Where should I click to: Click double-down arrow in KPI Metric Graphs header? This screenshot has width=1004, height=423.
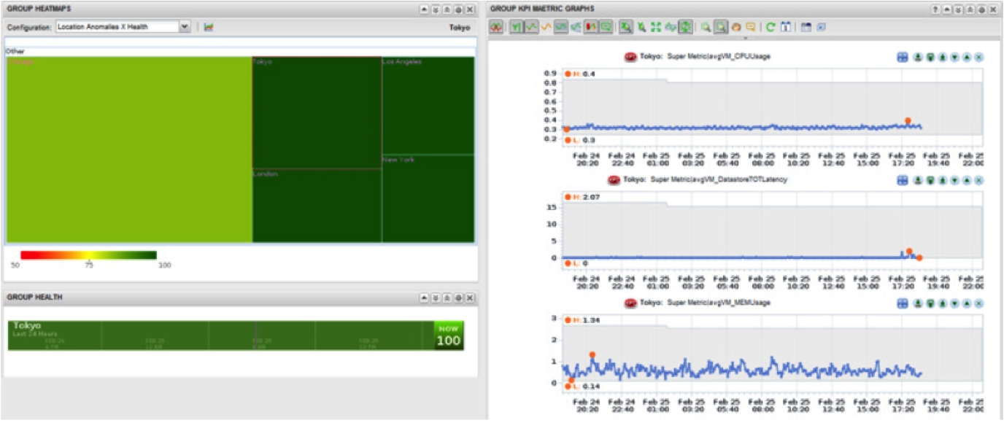pos(958,9)
